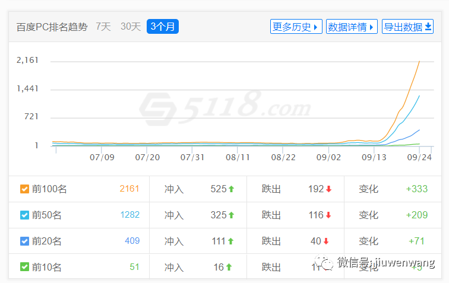
Task: Open the 1282 top-50 keyword count
Action: [x=129, y=215]
